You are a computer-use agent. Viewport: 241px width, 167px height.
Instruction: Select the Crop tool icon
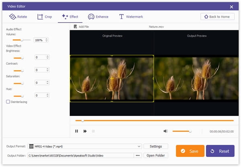(x=40, y=16)
